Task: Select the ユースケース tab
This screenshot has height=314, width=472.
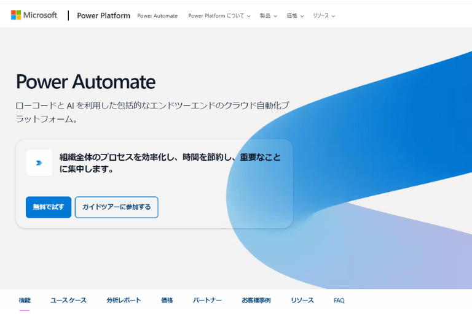Action: click(x=68, y=300)
